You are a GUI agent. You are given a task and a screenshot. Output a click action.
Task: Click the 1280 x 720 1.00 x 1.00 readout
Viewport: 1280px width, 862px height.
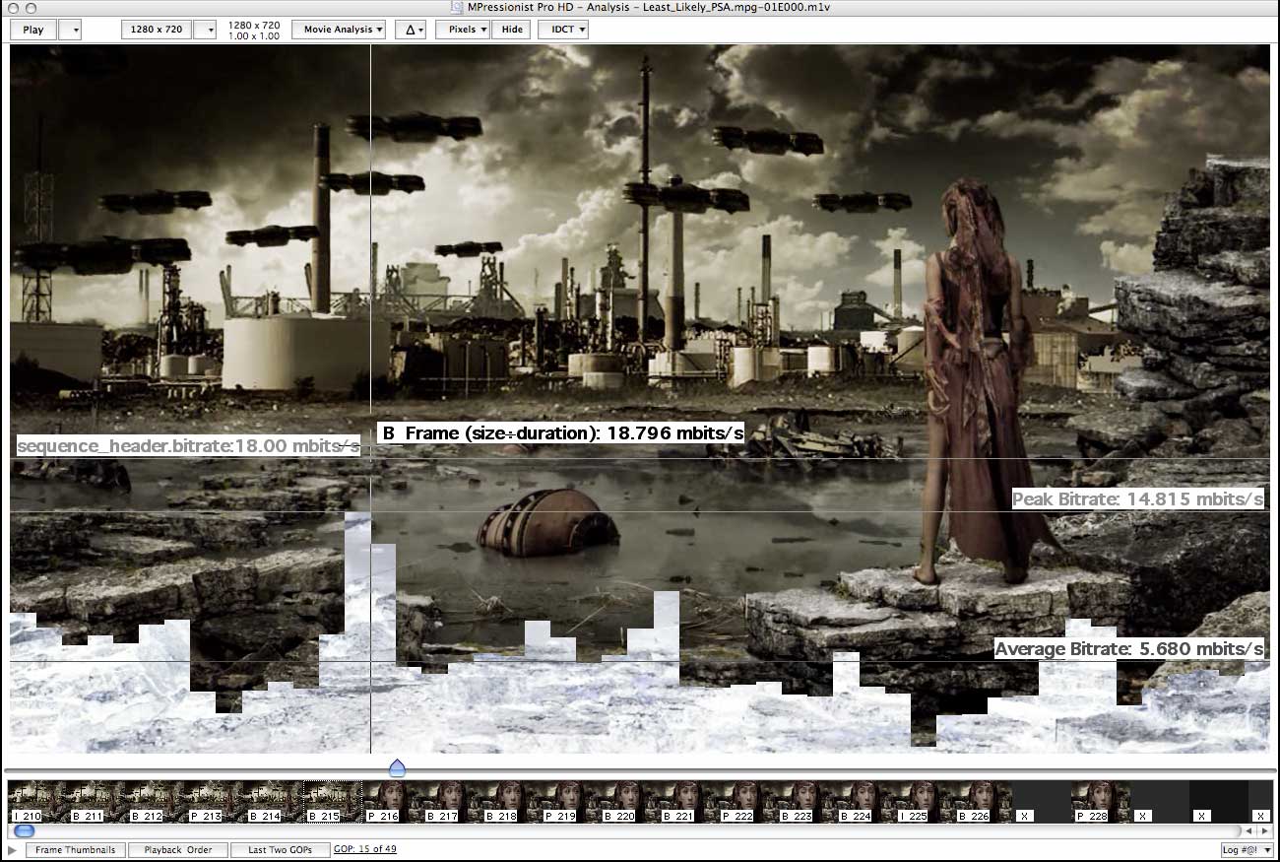pyautogui.click(x=254, y=30)
